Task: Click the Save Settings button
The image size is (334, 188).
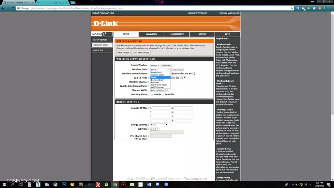Action: [x=124, y=53]
